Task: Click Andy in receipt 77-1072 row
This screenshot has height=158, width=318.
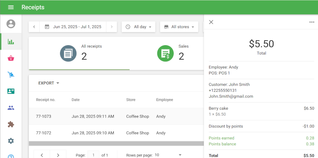Action: (161, 133)
